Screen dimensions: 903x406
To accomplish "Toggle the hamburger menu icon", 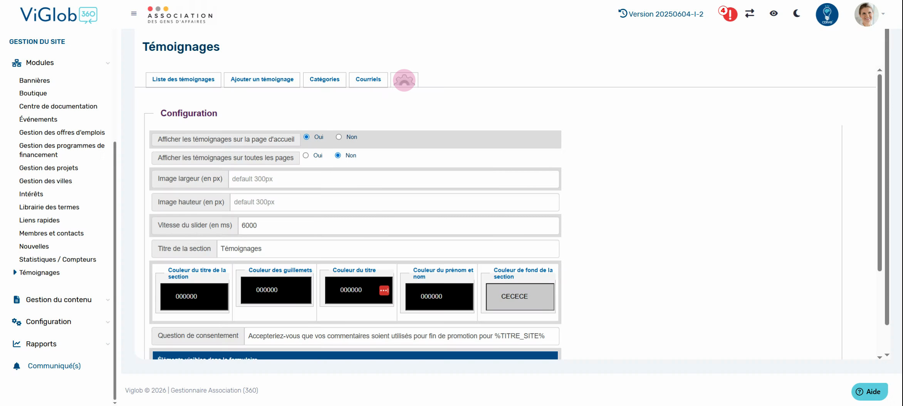I will tap(134, 13).
